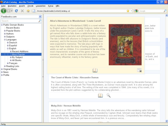Open Alice's Adventures with the book icon
The width and height of the screenshot is (168, 126).
coord(95,70)
